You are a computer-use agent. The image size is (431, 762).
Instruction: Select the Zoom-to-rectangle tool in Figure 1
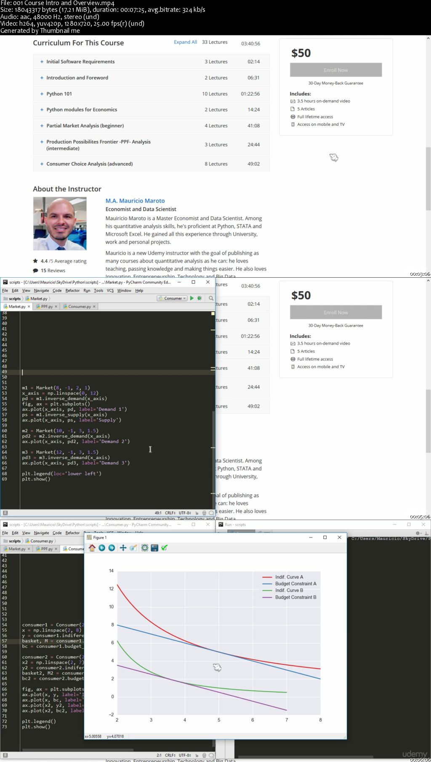tap(133, 547)
